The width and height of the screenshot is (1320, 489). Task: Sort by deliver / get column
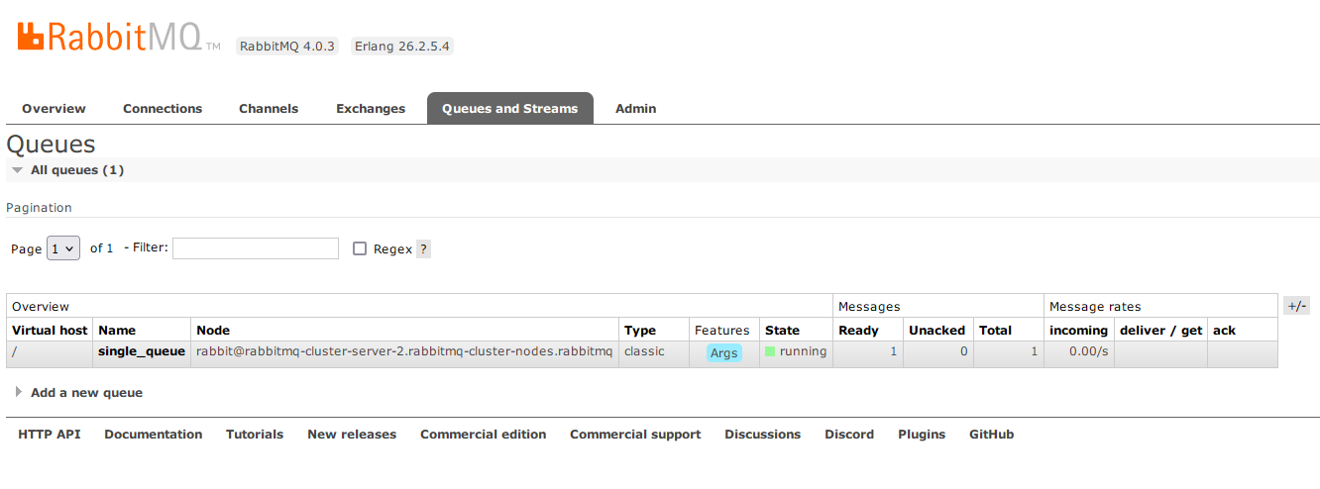click(x=1160, y=331)
